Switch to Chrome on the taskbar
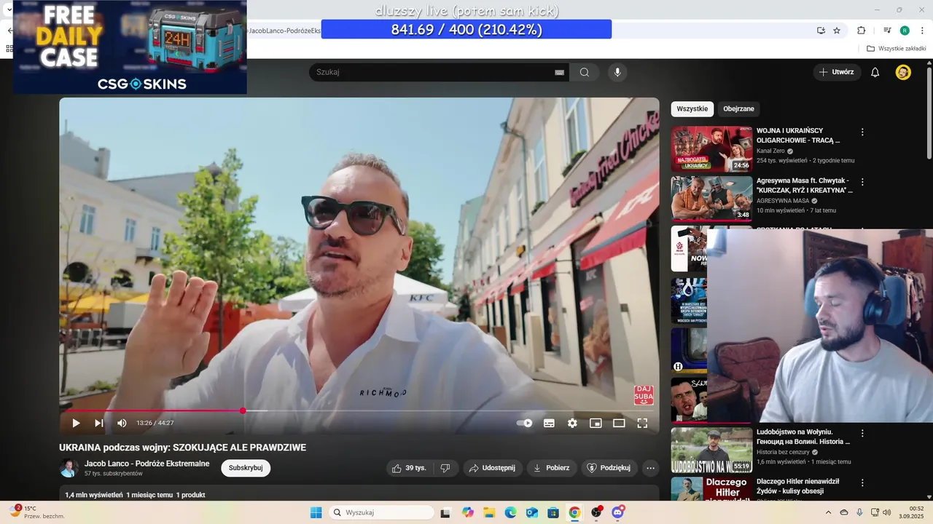This screenshot has width=933, height=524. point(574,512)
